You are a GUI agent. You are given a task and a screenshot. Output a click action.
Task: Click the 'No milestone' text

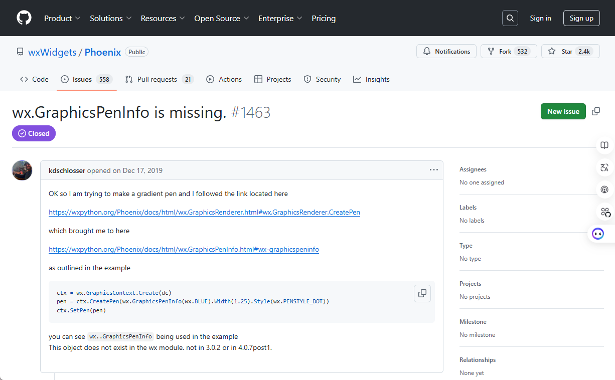[x=477, y=335]
